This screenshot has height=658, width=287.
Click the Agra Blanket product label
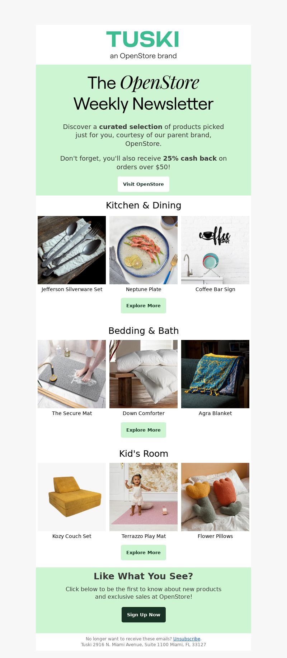pyautogui.click(x=215, y=413)
